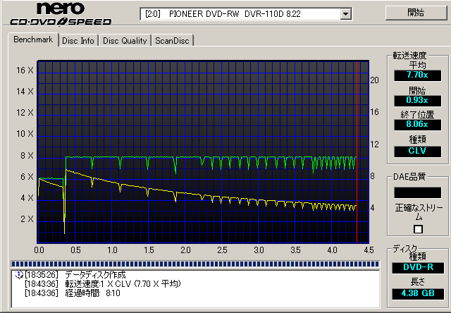The image size is (451, 313).
Task: Select the 転送速度 1 X CLV log line
Action: coord(103,284)
